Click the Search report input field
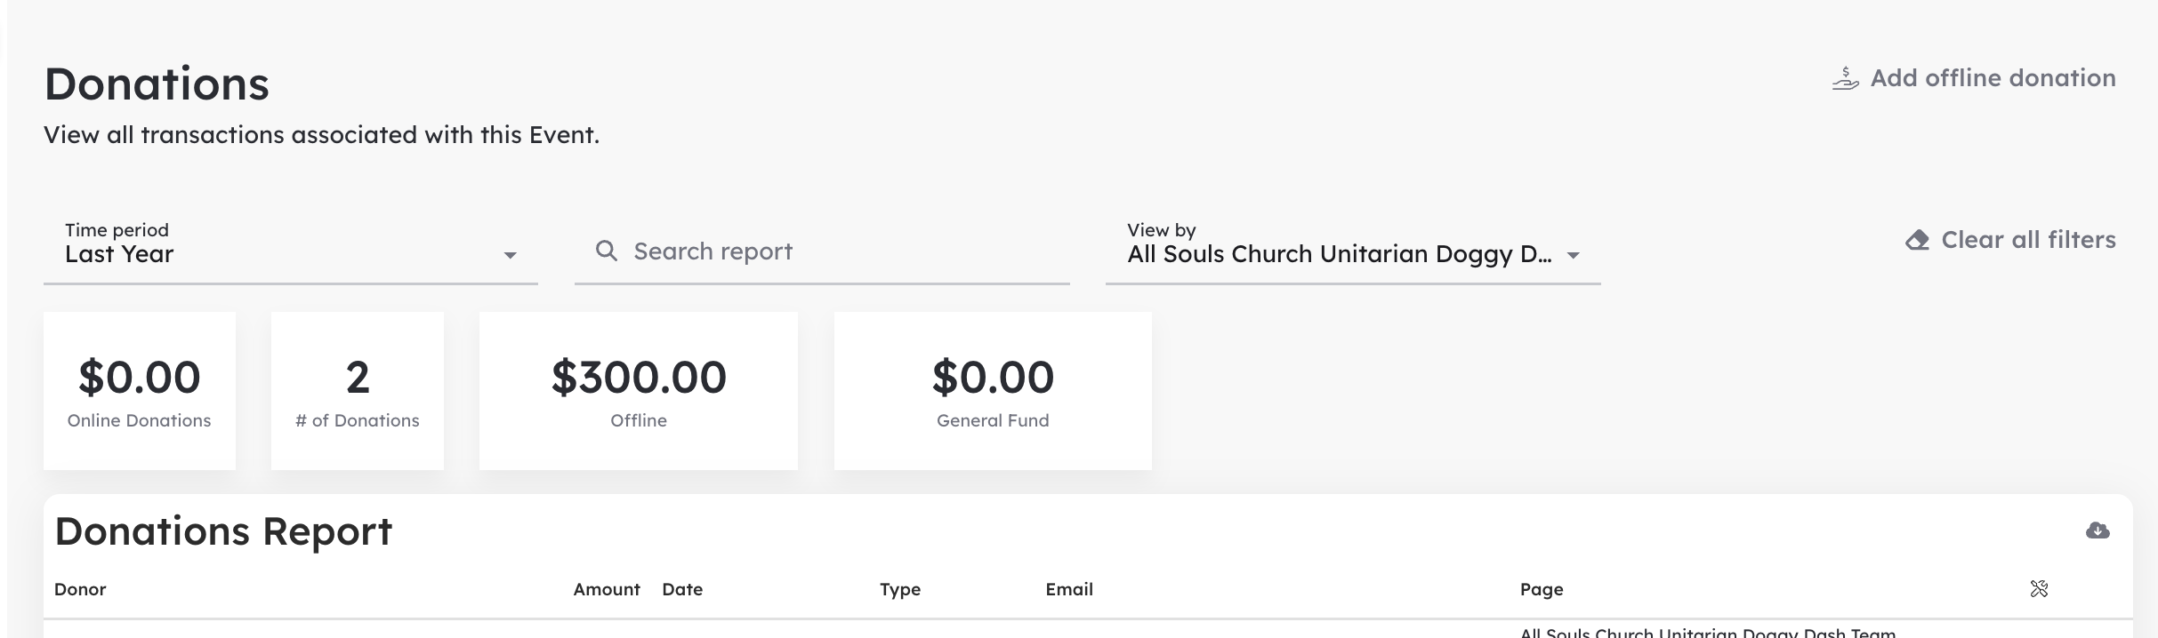The image size is (2158, 638). point(822,251)
